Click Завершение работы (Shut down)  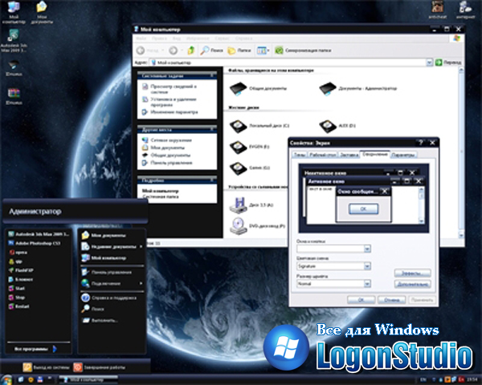[100, 367]
